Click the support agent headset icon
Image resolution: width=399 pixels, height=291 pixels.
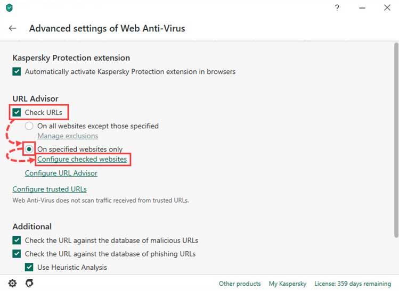[x=29, y=283]
